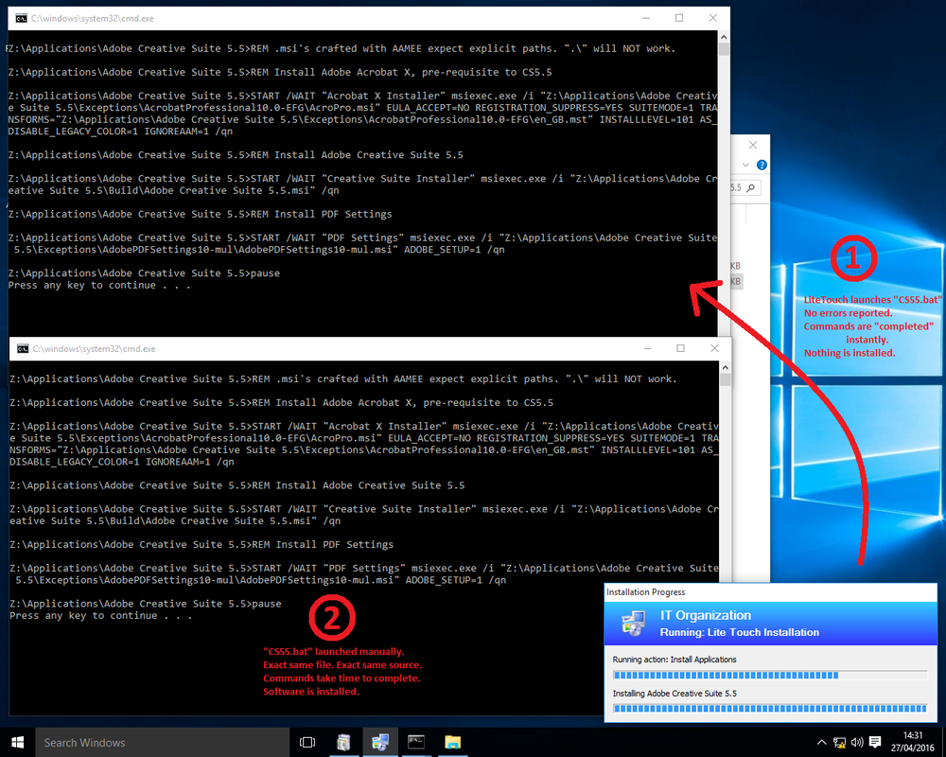Minimize the upper cmd.exe window
The image size is (946, 757).
pyautogui.click(x=645, y=18)
